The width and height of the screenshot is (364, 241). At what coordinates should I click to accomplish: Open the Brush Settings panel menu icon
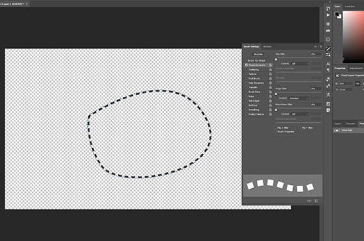pos(321,46)
